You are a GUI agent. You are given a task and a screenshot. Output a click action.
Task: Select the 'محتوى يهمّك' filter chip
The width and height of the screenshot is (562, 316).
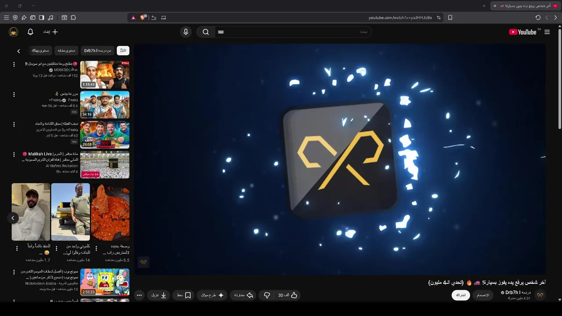(x=40, y=50)
